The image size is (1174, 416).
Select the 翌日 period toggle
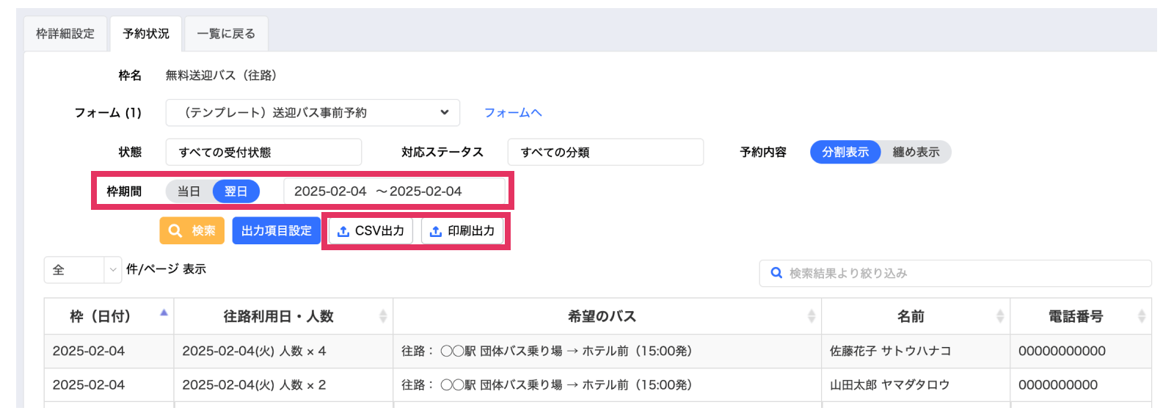click(236, 191)
